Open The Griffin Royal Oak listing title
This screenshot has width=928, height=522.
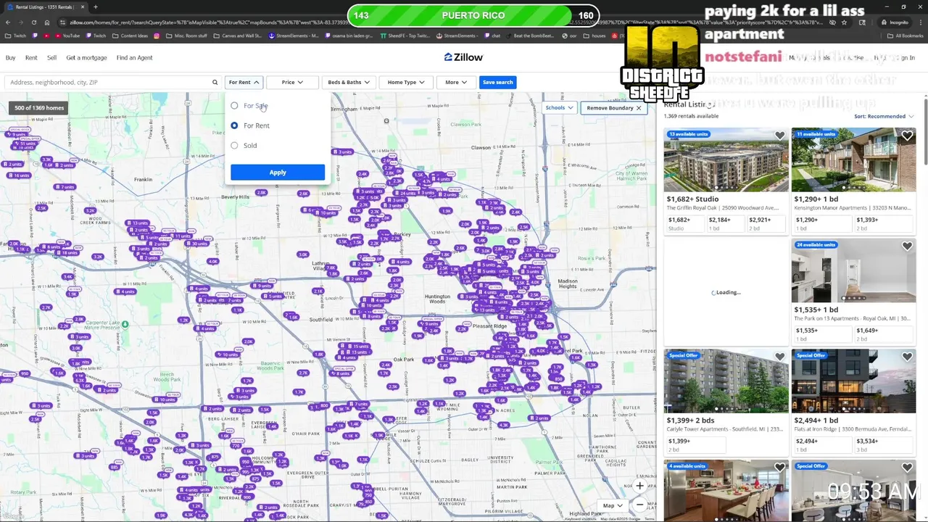(722, 208)
